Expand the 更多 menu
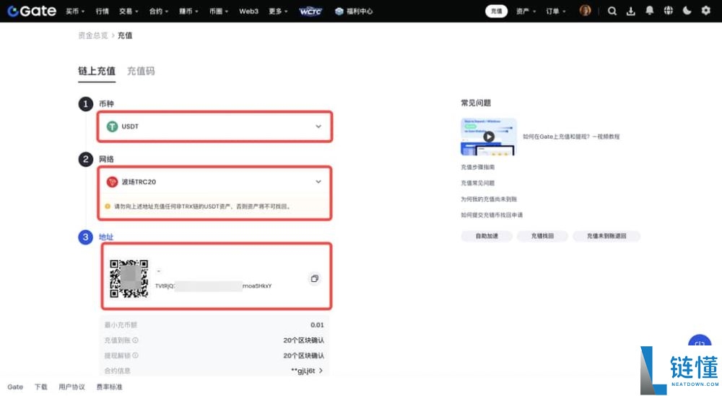 tap(278, 11)
